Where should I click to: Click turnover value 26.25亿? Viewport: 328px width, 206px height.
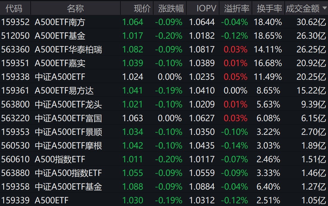pyautogui.click(x=311, y=49)
